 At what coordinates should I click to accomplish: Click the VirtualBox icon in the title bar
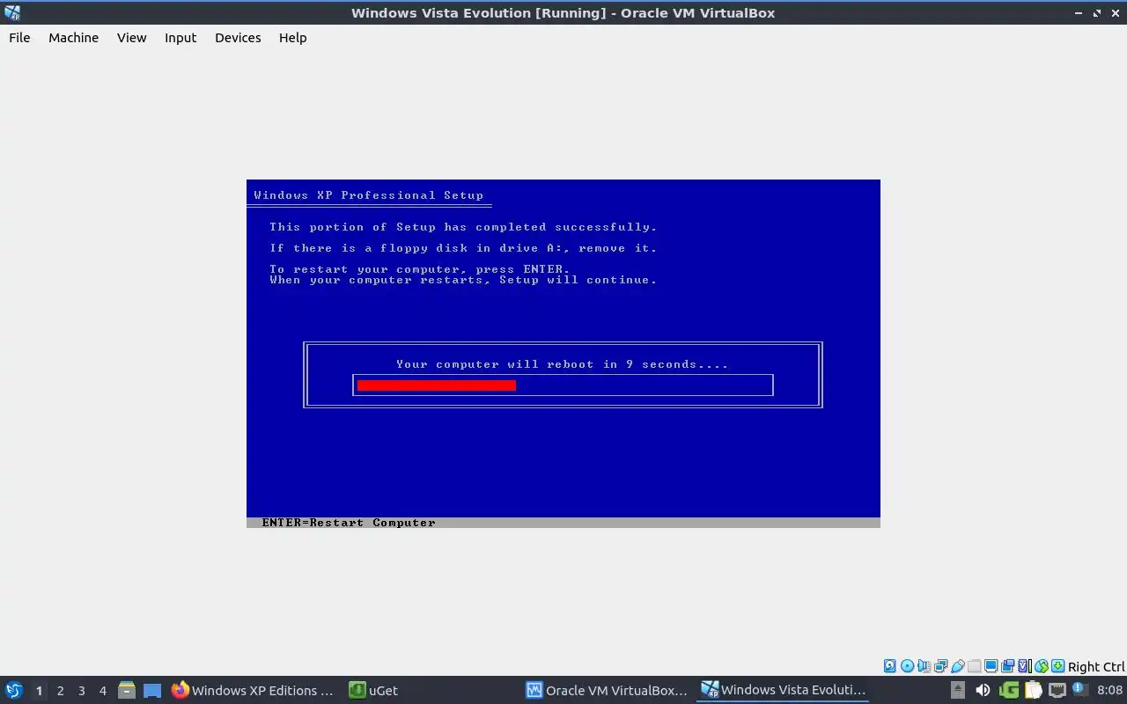[x=12, y=12]
